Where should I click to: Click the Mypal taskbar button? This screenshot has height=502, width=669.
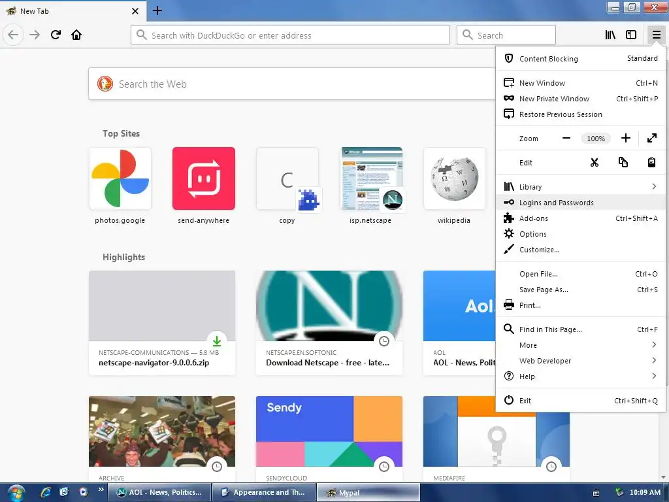(368, 492)
